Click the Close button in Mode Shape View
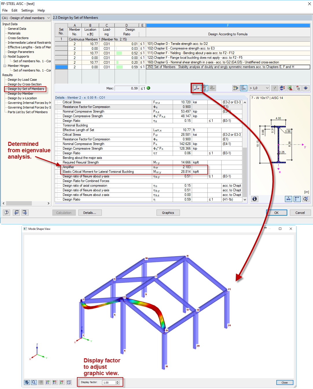This screenshot has width=313, height=389. (285, 382)
